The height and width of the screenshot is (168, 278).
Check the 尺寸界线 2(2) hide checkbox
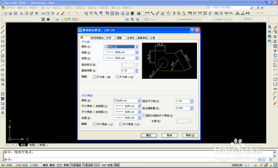pyautogui.click(x=121, y=124)
